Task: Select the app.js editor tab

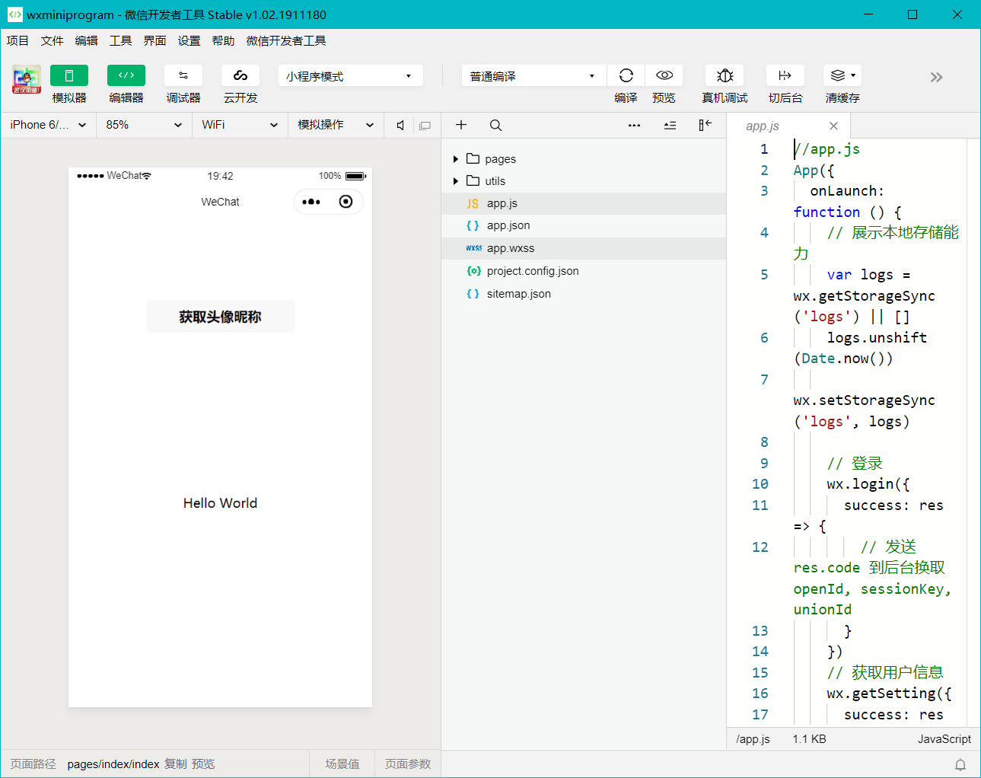Action: pos(763,126)
